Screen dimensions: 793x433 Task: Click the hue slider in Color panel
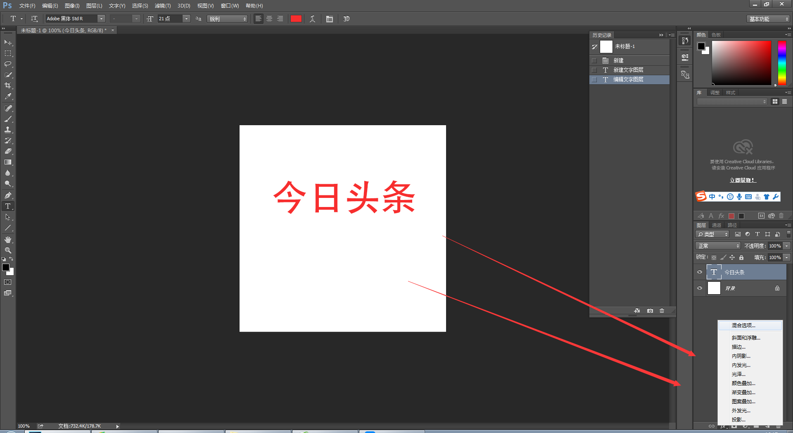(x=782, y=63)
